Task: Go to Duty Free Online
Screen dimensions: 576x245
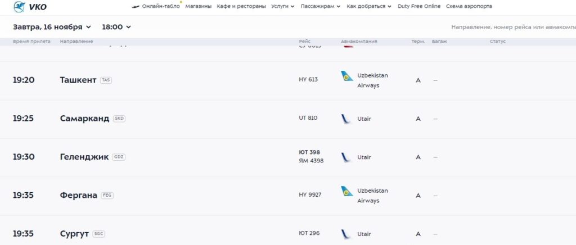Action: coord(419,6)
